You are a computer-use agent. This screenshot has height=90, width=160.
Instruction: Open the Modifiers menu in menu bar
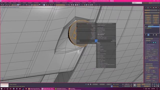click(30, 3)
